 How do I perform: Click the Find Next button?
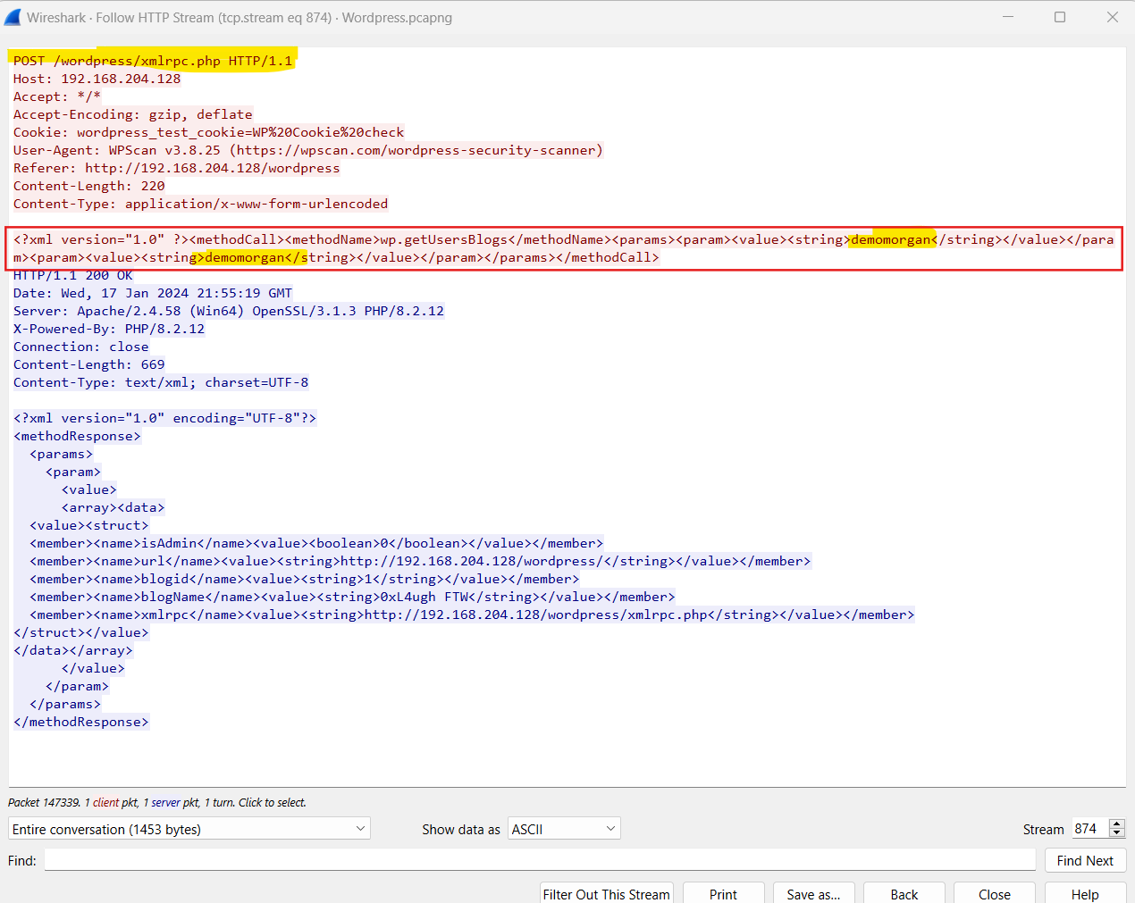1085,860
